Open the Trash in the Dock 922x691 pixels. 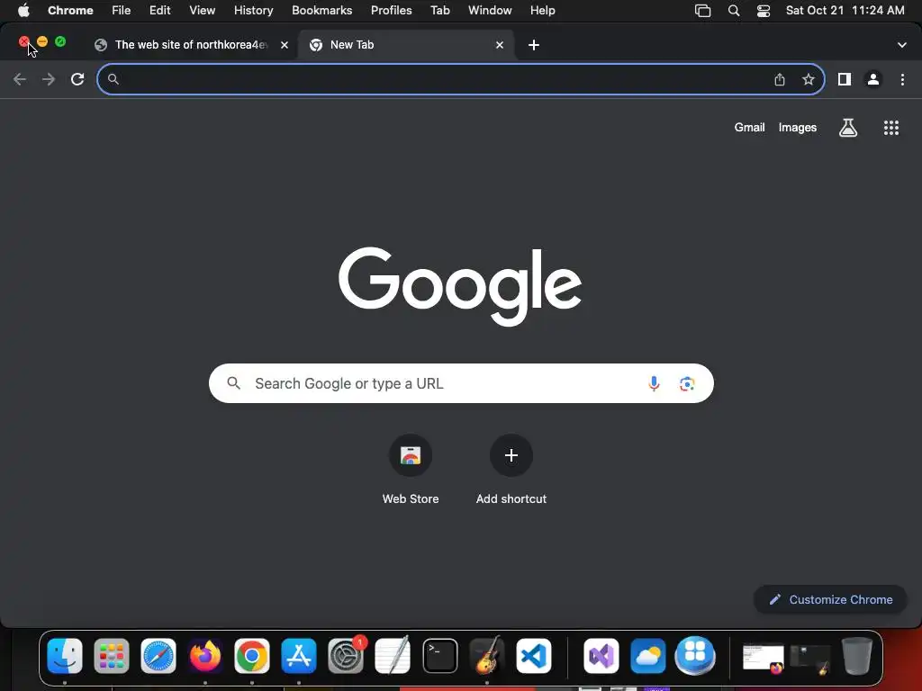(857, 656)
